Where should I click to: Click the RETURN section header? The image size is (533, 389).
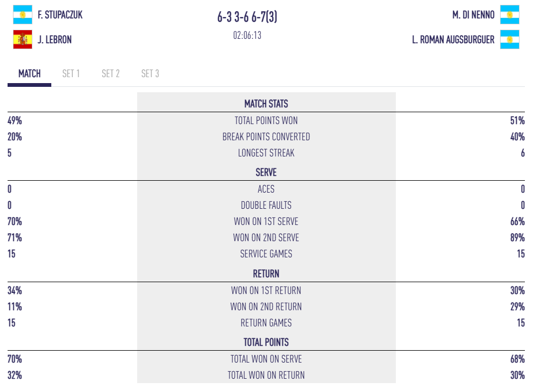point(266,274)
